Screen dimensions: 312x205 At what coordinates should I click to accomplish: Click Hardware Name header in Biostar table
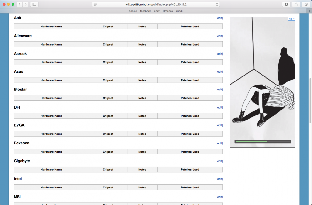(x=51, y=98)
